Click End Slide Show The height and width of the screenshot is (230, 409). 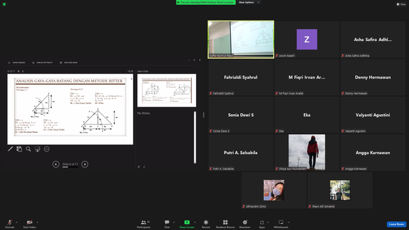click(x=68, y=63)
